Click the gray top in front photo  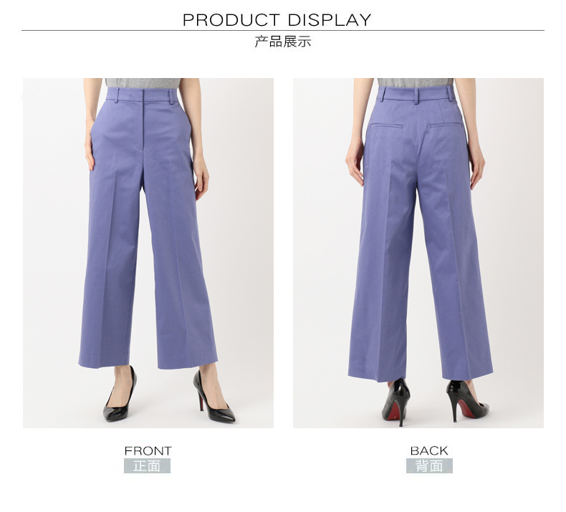tap(143, 82)
